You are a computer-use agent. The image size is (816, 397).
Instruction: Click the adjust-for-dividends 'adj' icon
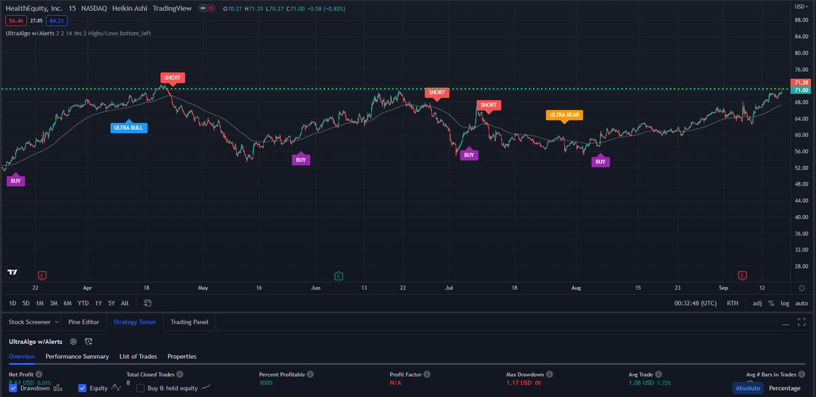(x=756, y=303)
